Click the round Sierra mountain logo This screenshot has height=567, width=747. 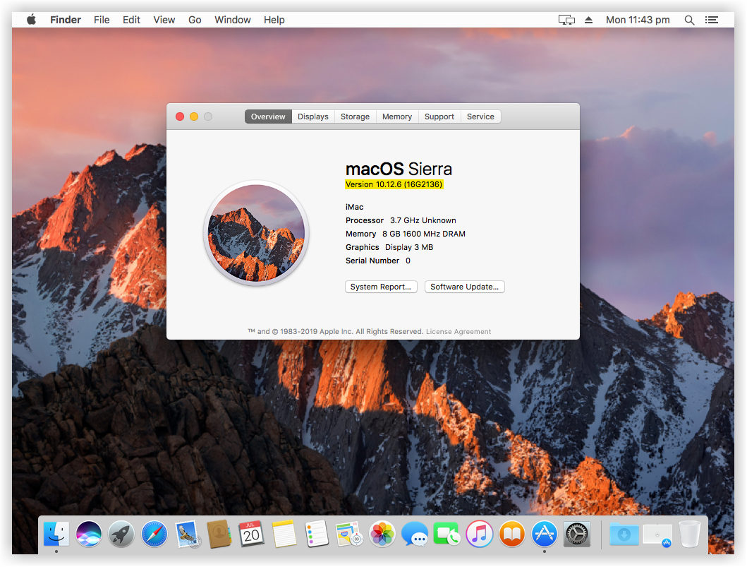[x=256, y=233]
